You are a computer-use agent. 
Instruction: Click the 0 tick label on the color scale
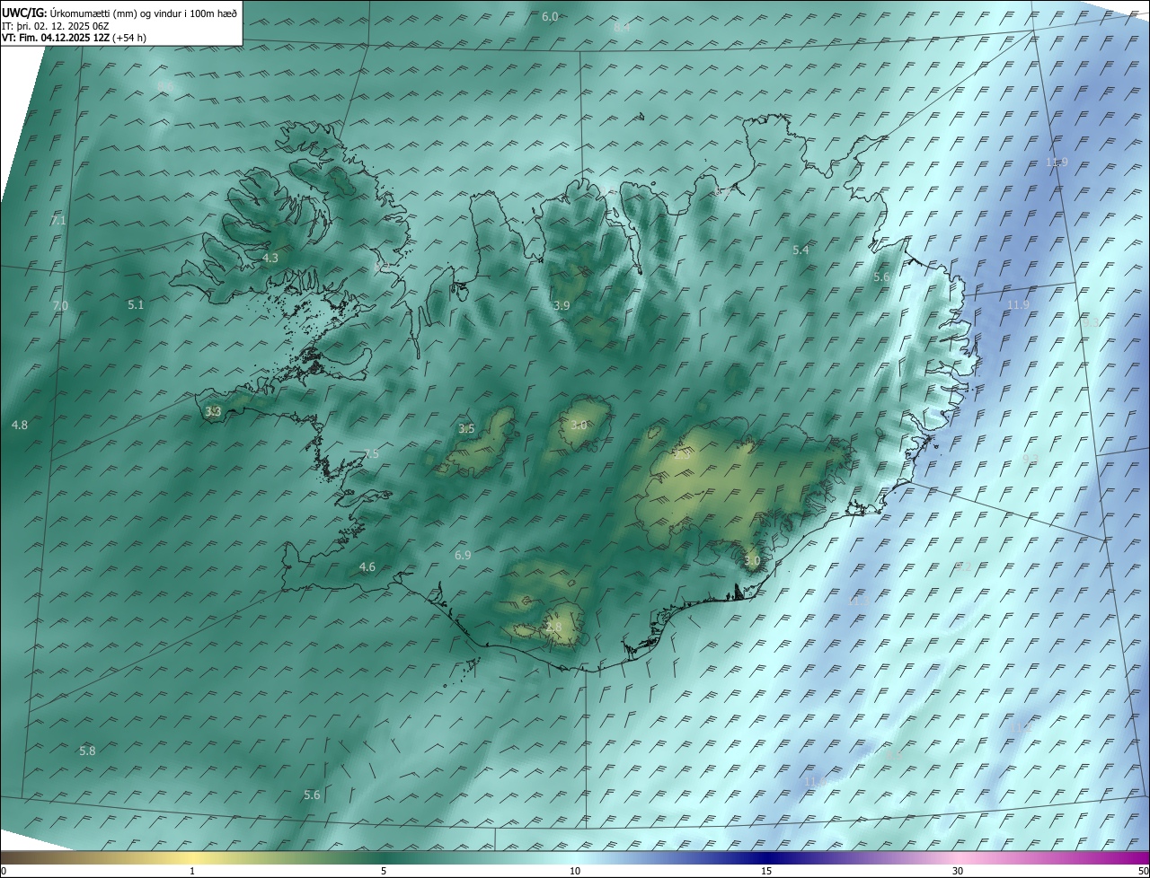4,872
